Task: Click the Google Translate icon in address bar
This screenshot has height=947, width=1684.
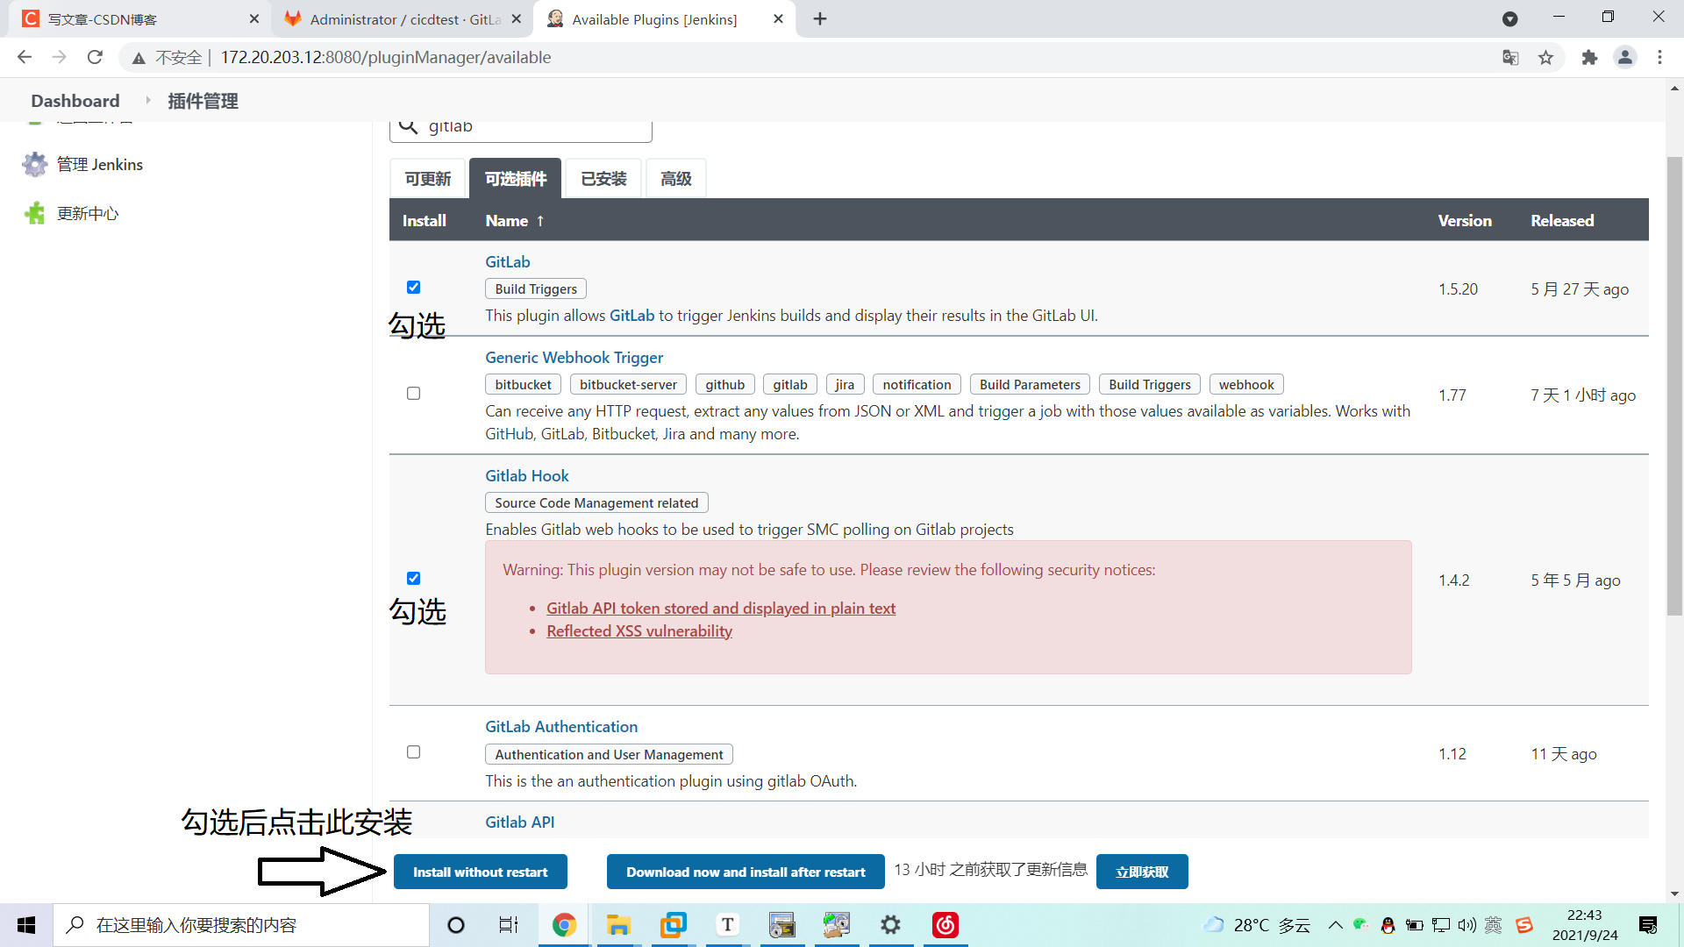Action: 1510,57
